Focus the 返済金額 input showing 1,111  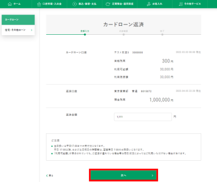point(143,117)
